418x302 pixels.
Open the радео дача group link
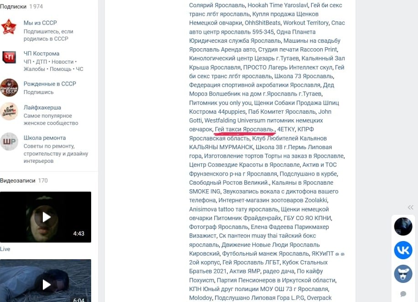coord(279,272)
